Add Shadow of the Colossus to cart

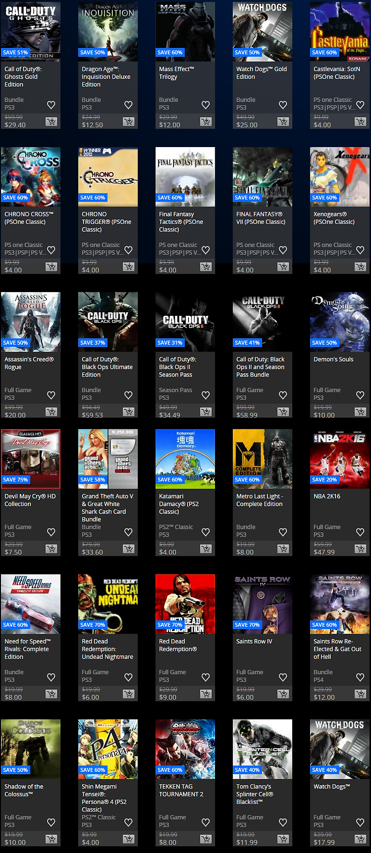coord(52,839)
